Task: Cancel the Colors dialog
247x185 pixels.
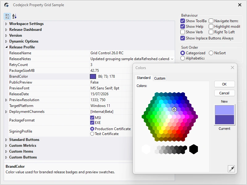Action: pos(224,93)
